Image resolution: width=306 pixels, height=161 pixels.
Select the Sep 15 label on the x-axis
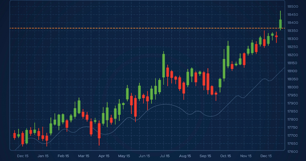[206, 156]
